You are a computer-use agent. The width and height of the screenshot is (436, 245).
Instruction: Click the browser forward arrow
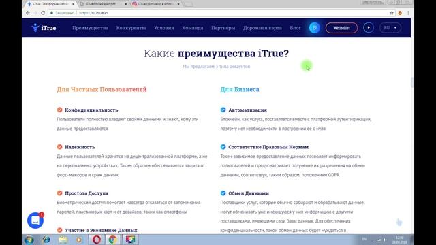point(35,13)
